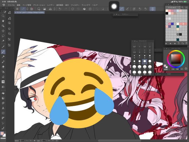This screenshot has height=142, width=189.
Task: Select the Operation object tool
Action: pyautogui.click(x=3, y=26)
